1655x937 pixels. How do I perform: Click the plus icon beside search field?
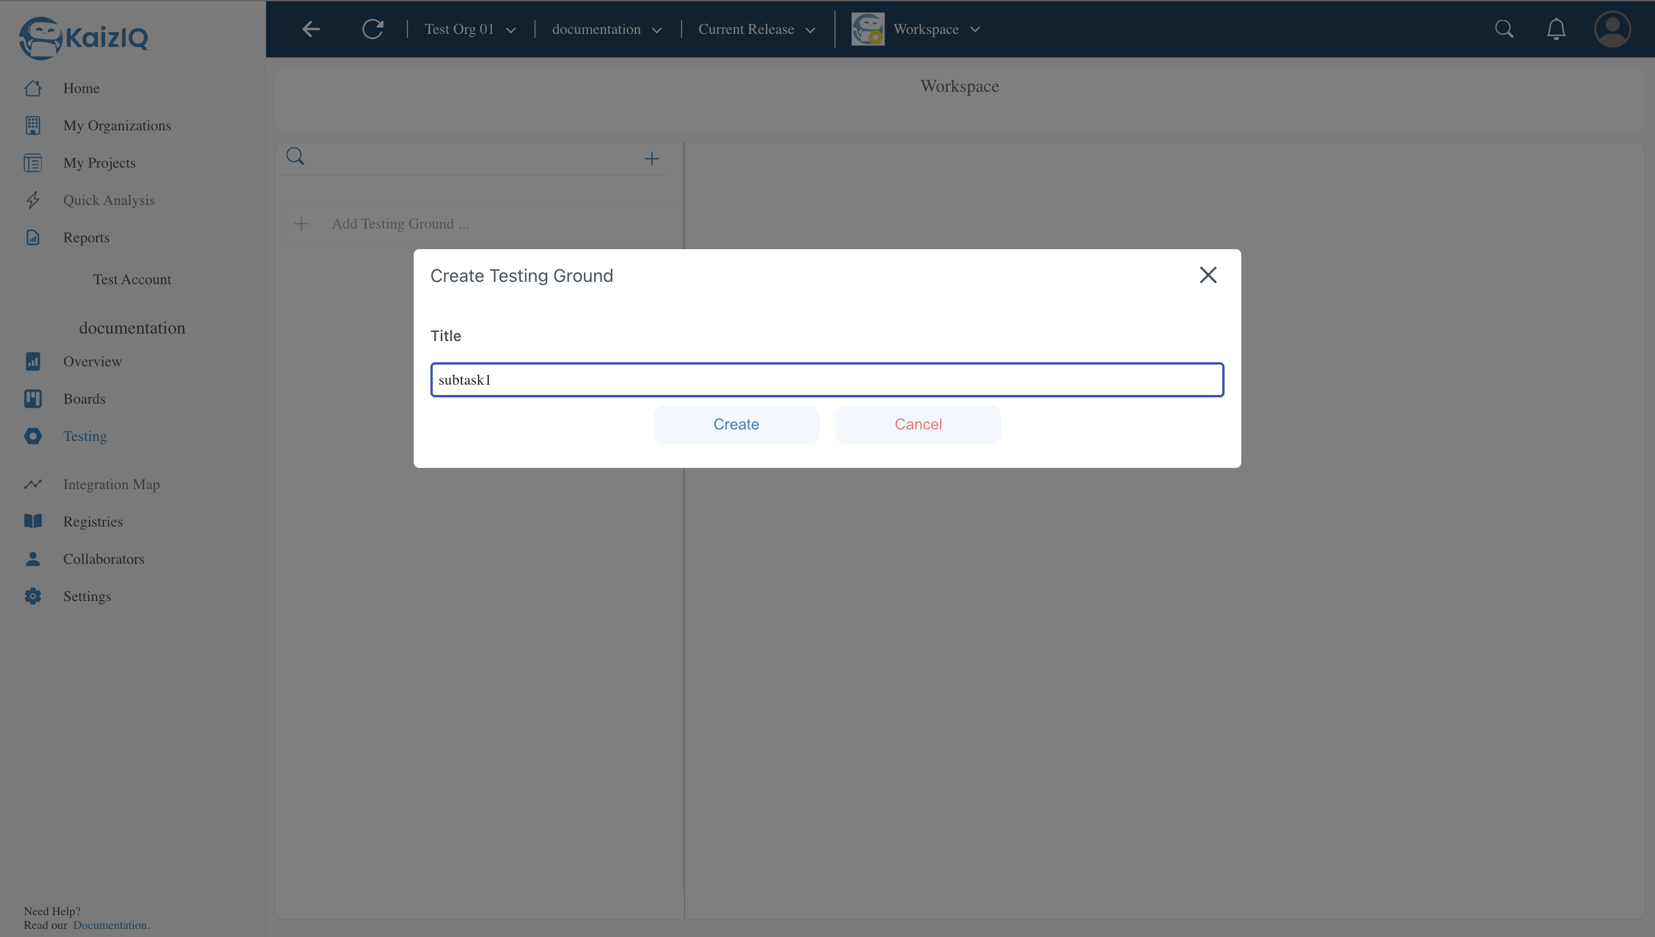pyautogui.click(x=652, y=159)
